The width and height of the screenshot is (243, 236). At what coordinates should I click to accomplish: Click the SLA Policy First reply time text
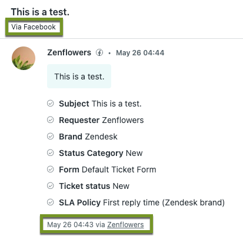142,202
